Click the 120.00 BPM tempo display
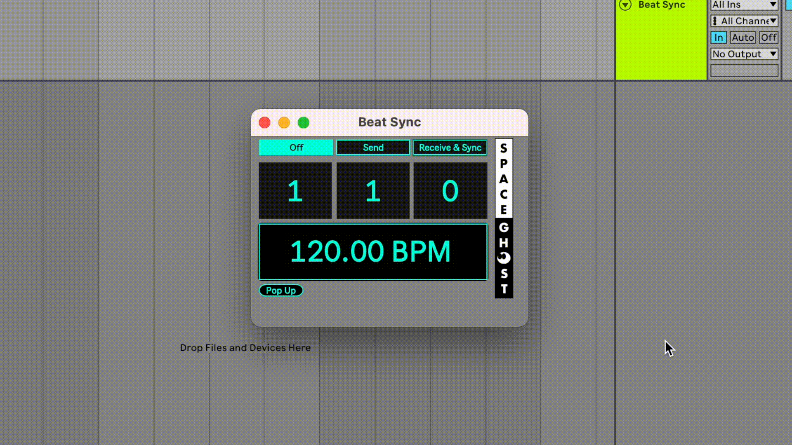 tap(373, 252)
